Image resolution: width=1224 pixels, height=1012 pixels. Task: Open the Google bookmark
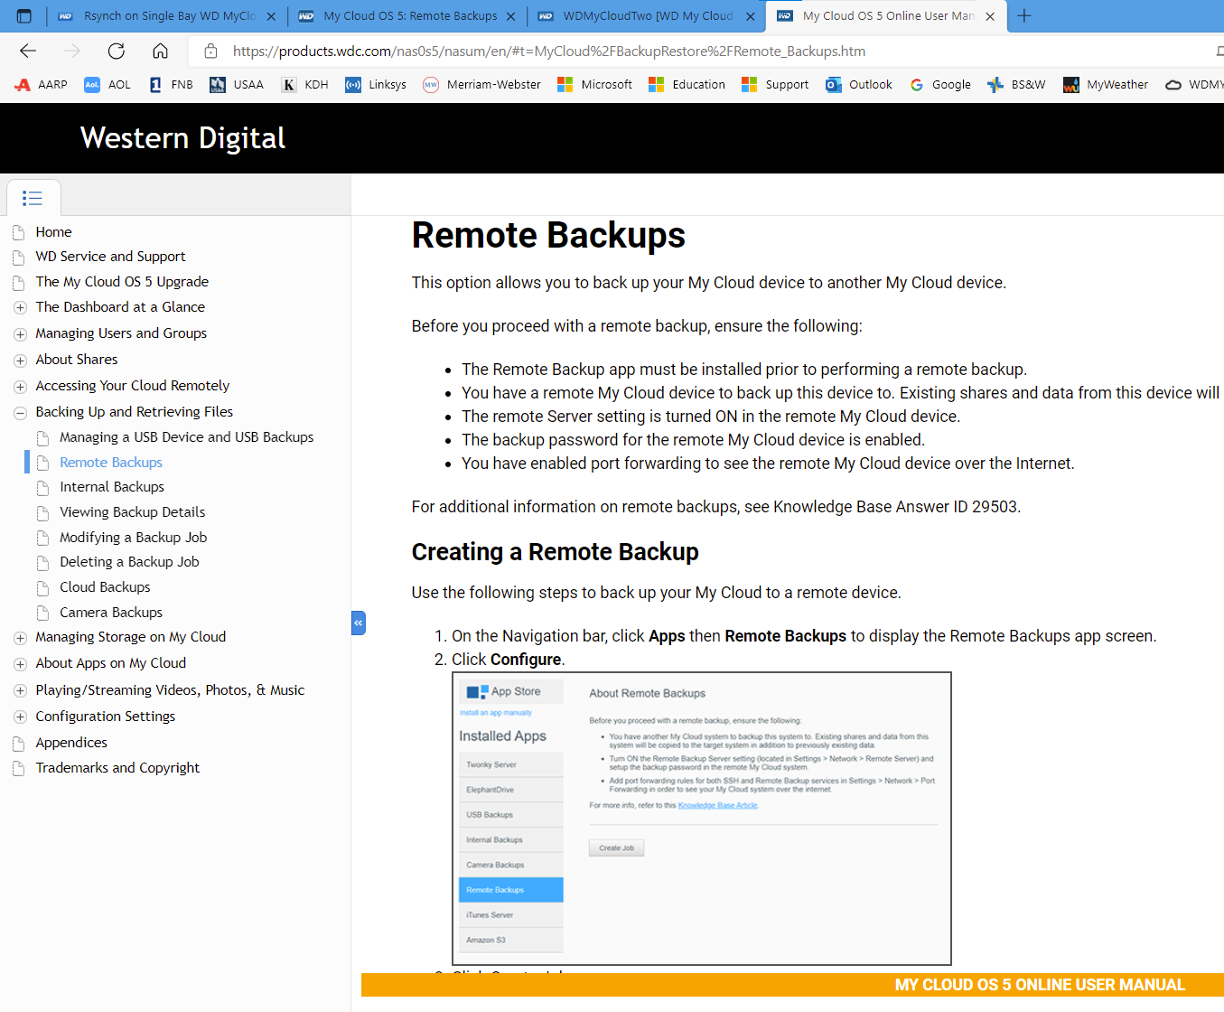point(940,85)
